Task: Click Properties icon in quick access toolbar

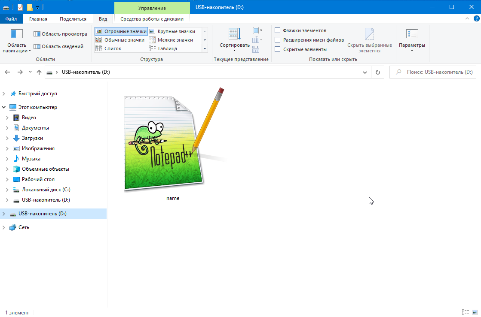Action: click(20, 7)
